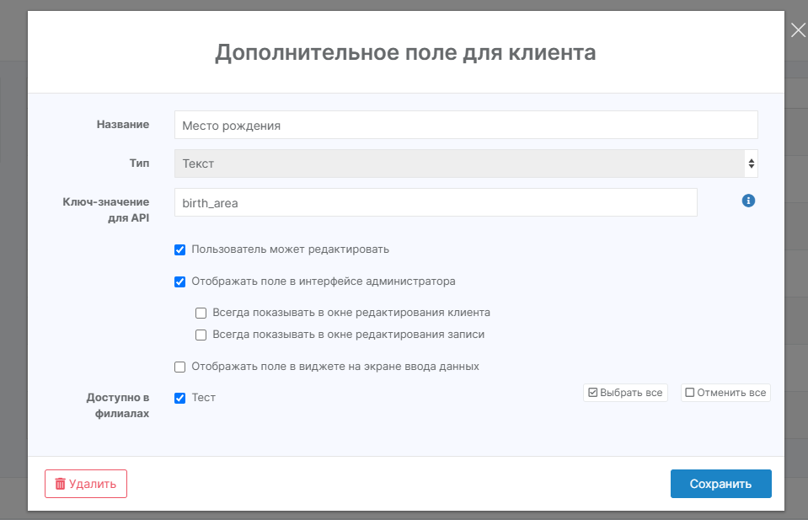The height and width of the screenshot is (520, 808).
Task: Enable 'Всегда показывать в окне редактирования записи'
Action: pyautogui.click(x=201, y=335)
